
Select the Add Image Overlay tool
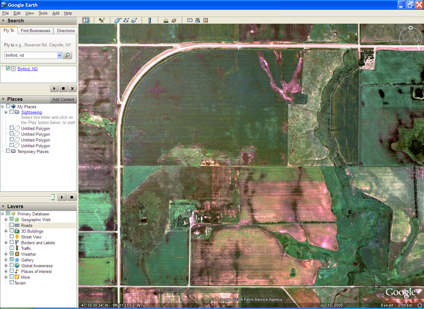click(x=134, y=20)
